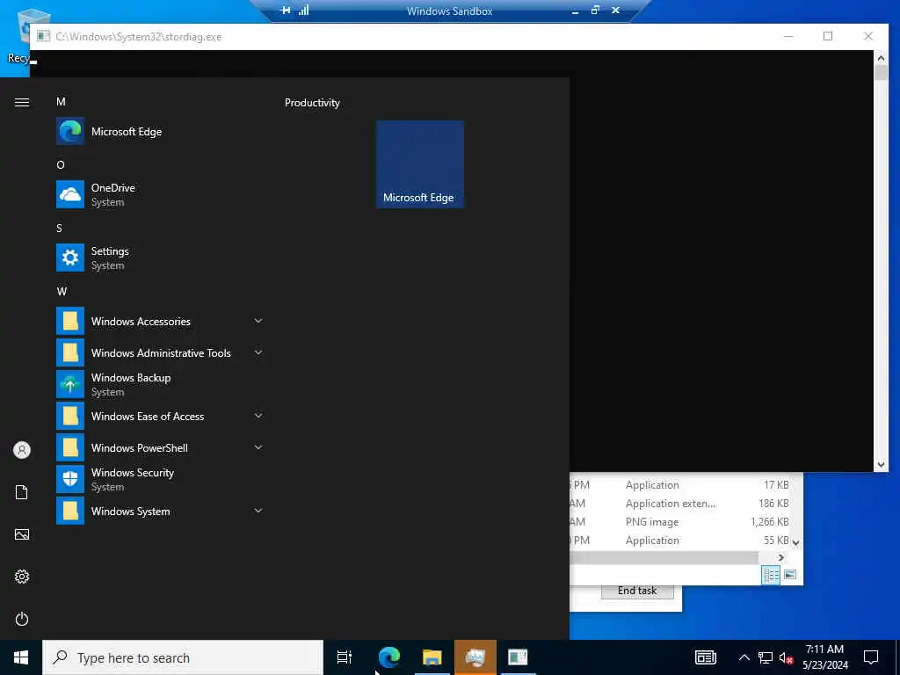Viewport: 900px width, 675px height.
Task: Select the Application extension row in file list
Action: tap(680, 504)
